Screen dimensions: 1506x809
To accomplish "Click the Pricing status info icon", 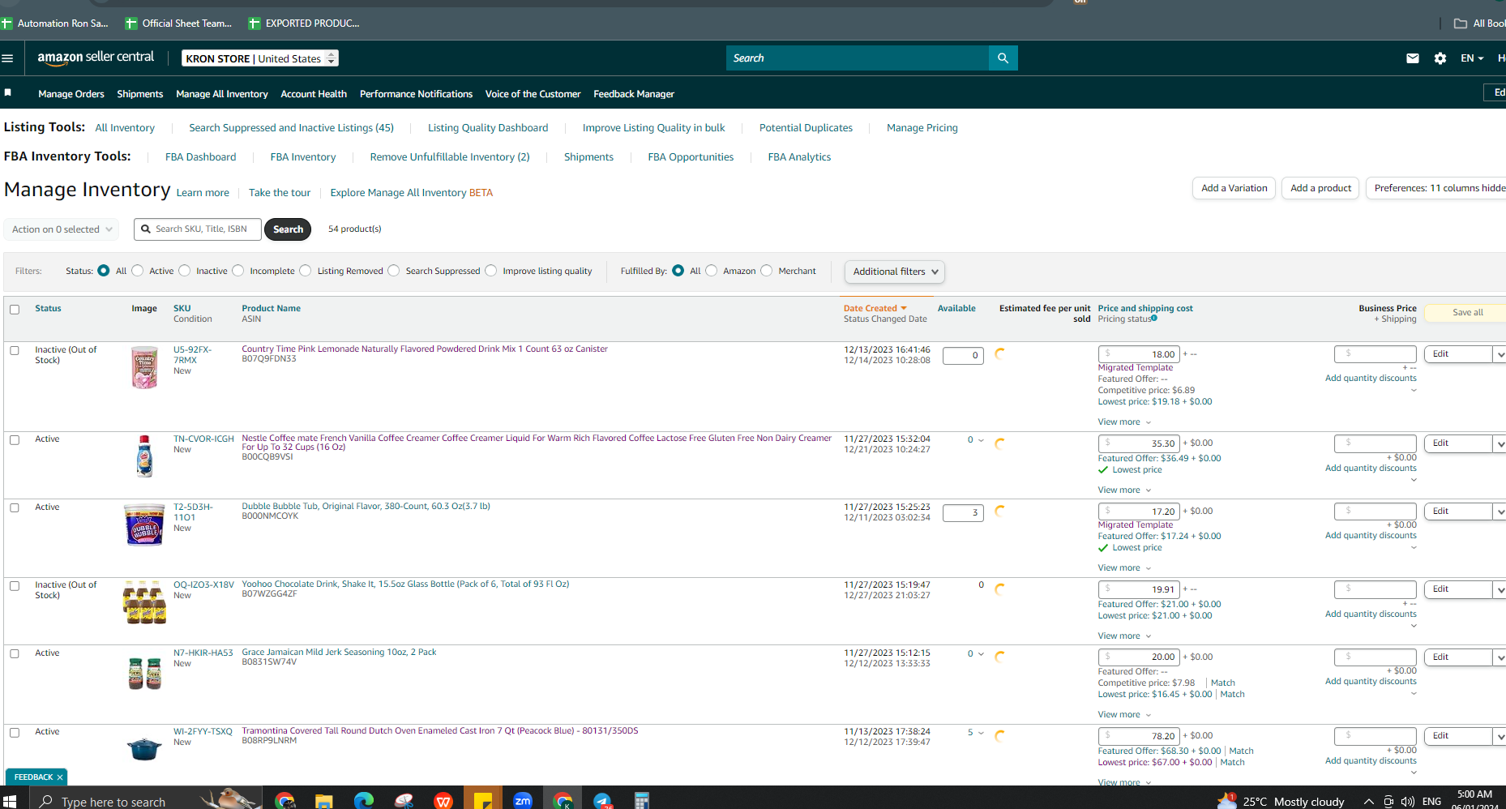I will (x=1154, y=319).
